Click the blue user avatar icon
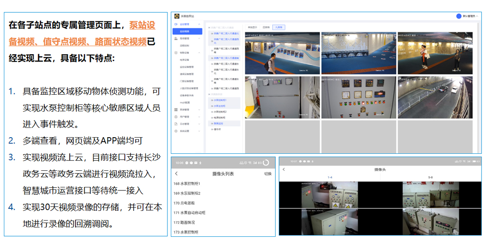This screenshot has height=247, width=488. 459,16
